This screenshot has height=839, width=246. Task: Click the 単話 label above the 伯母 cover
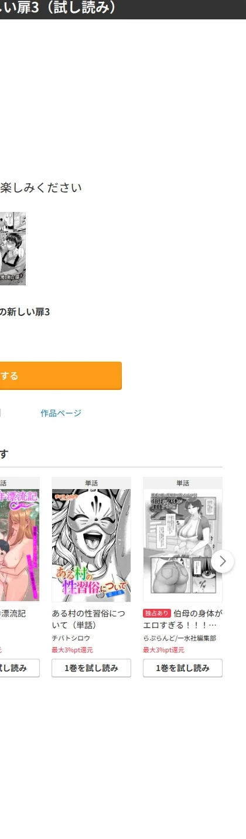point(183,483)
